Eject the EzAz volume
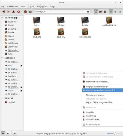Image resolution: width=123 pixels, height=136 pixels. tap(21, 66)
